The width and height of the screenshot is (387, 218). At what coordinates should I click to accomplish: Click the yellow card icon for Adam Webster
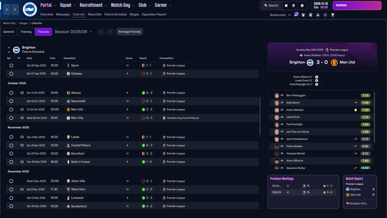tap(356, 110)
